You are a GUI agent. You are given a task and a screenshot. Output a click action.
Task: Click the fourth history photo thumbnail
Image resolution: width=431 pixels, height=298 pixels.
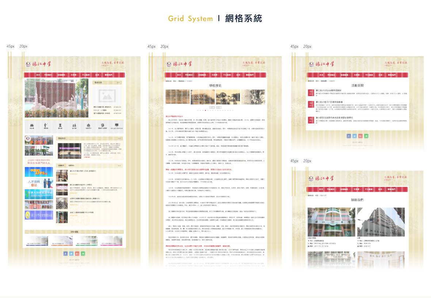click(x=253, y=97)
